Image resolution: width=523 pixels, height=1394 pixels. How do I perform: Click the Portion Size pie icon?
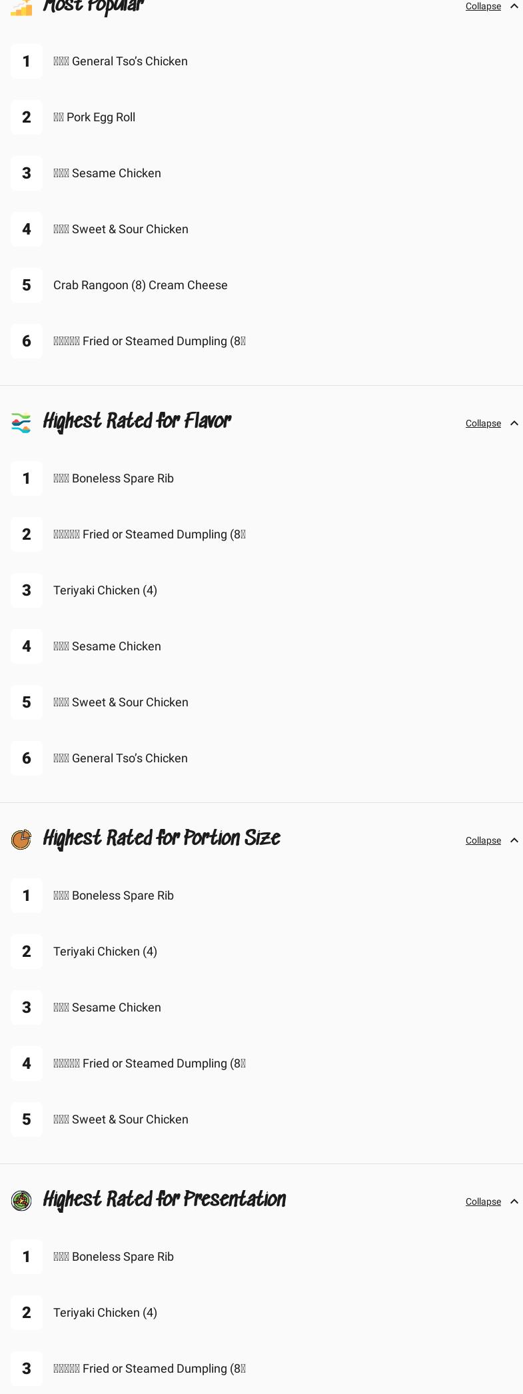(x=21, y=840)
